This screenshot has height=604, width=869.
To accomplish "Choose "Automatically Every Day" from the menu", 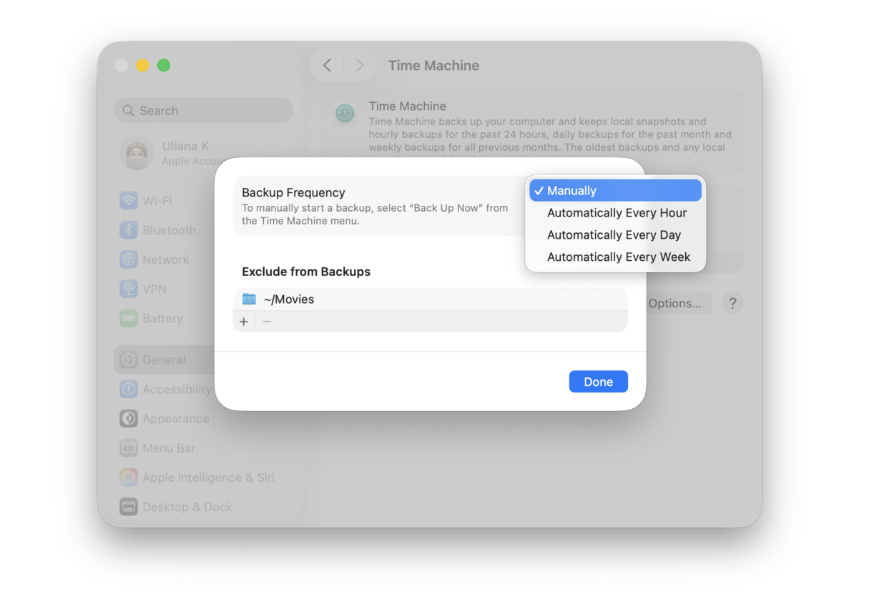I will [x=614, y=234].
